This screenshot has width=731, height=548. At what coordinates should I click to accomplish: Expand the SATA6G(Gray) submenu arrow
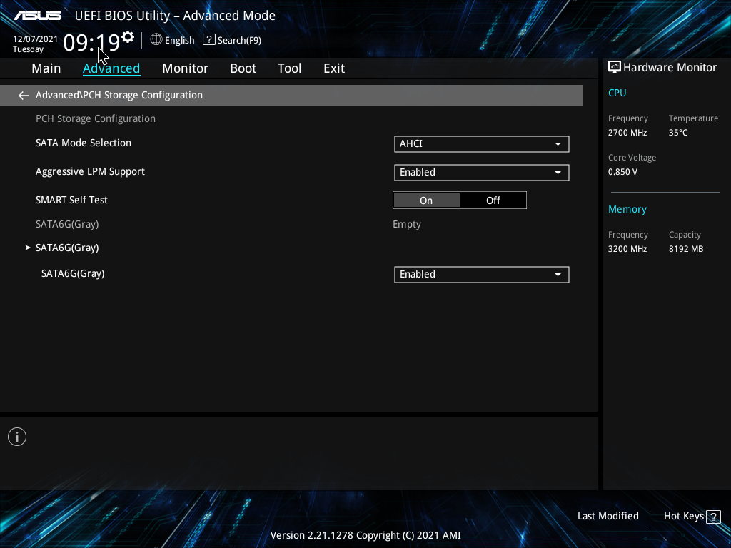pos(29,248)
